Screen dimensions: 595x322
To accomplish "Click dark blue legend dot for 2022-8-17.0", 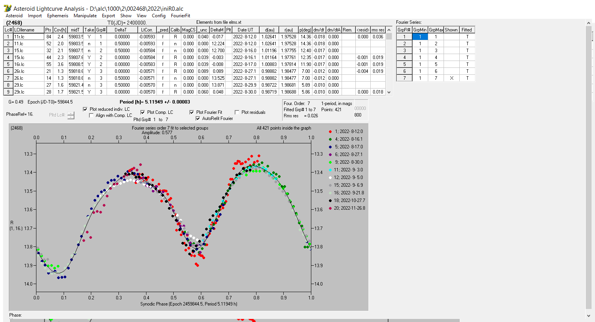I will tap(330, 147).
